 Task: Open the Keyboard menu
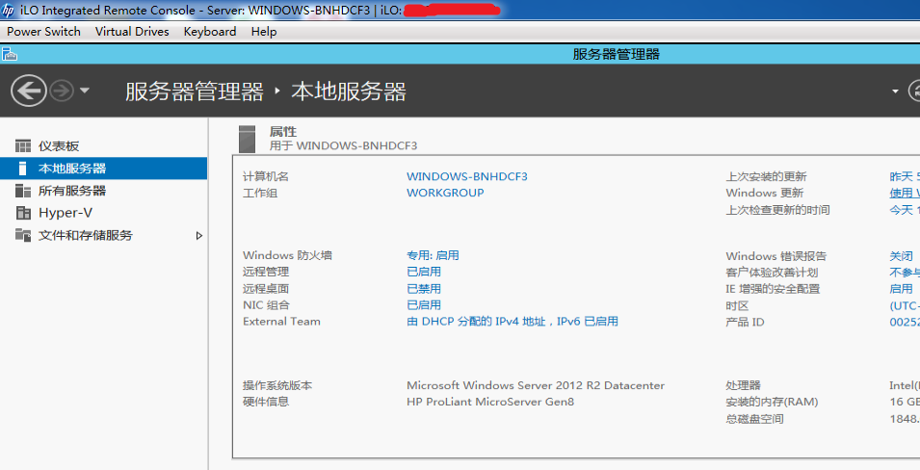click(210, 32)
